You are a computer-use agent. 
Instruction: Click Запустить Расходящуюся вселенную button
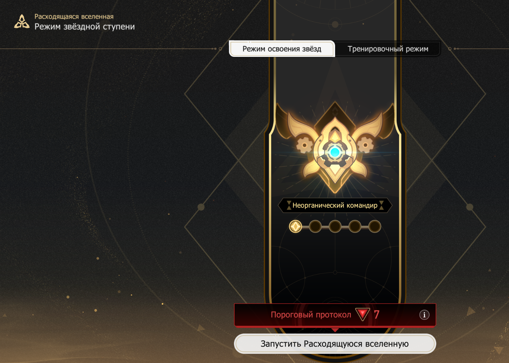pyautogui.click(x=335, y=344)
